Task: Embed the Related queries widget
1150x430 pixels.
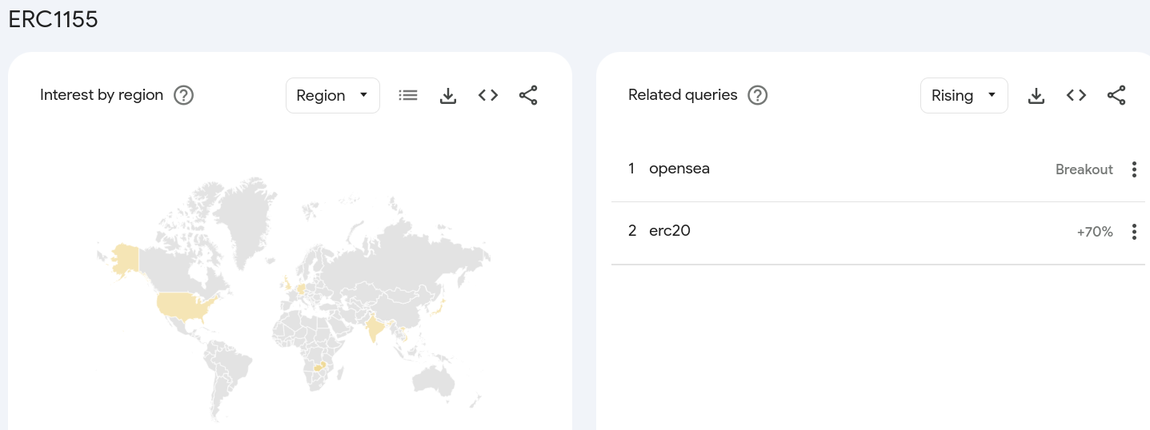Action: pyautogui.click(x=1076, y=95)
